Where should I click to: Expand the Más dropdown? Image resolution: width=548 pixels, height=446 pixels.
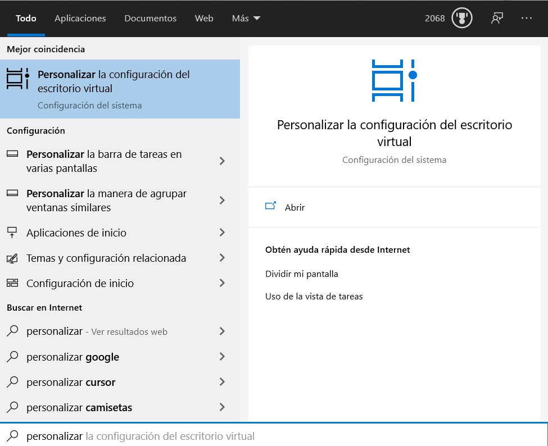click(x=246, y=18)
